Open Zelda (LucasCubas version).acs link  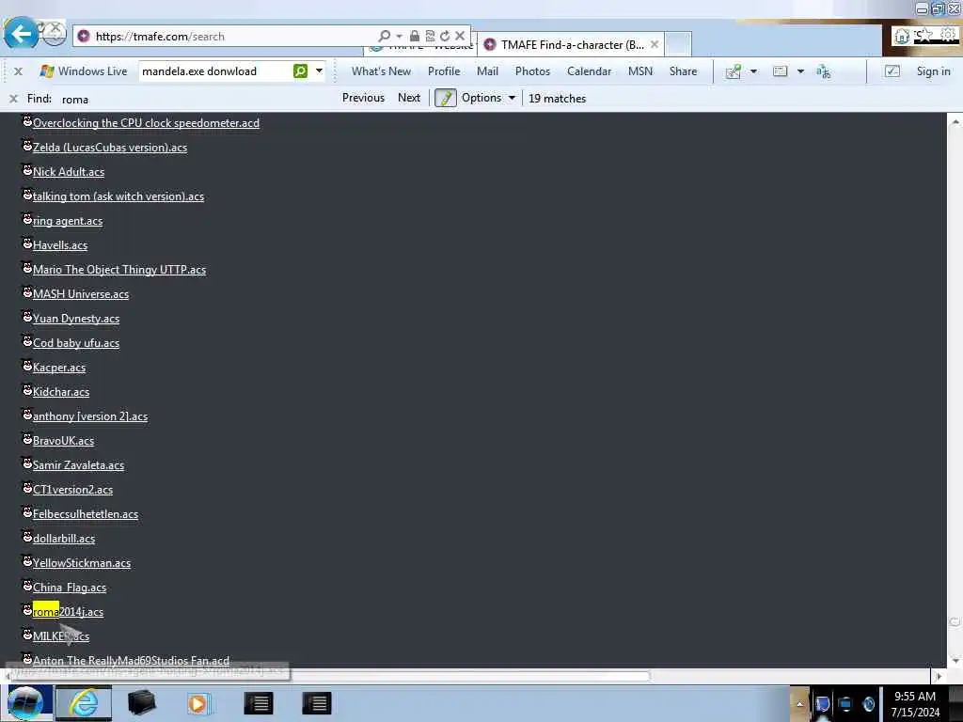[110, 148]
